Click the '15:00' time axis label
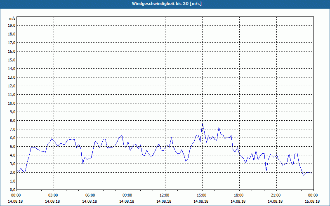Screen dimensions: 330x206 (x=202, y=195)
